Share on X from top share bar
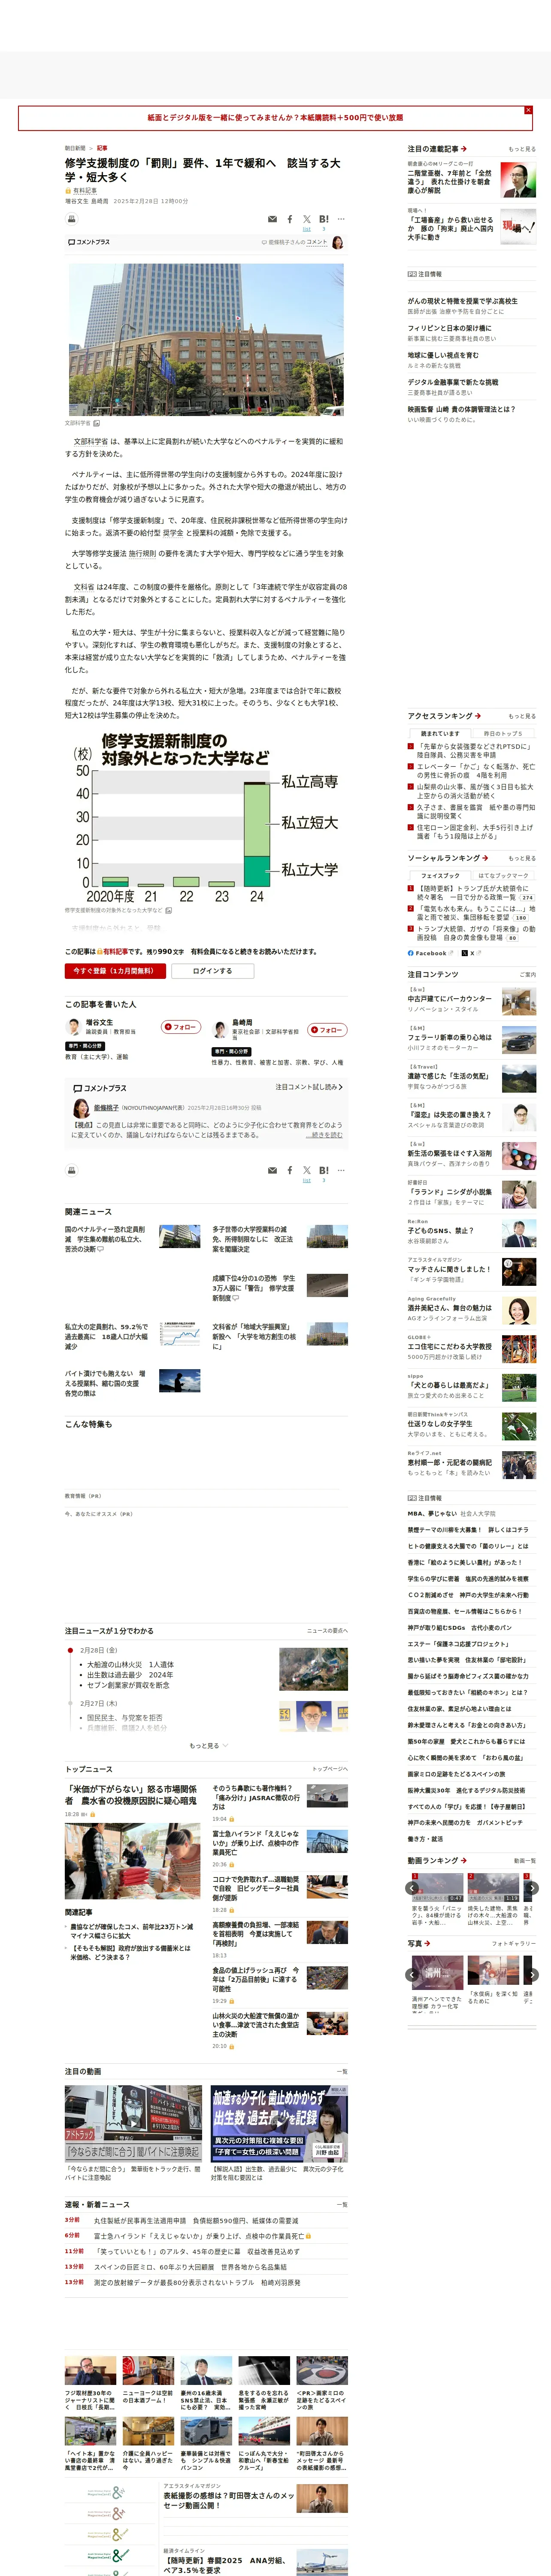 point(307,219)
